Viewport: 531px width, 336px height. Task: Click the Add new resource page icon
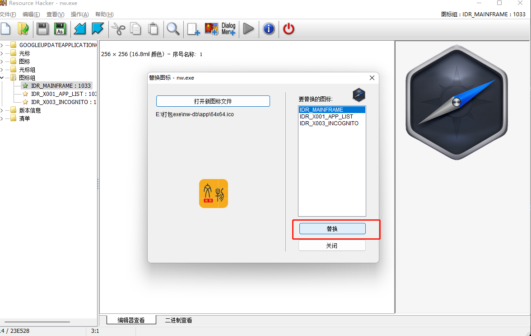coord(193,29)
